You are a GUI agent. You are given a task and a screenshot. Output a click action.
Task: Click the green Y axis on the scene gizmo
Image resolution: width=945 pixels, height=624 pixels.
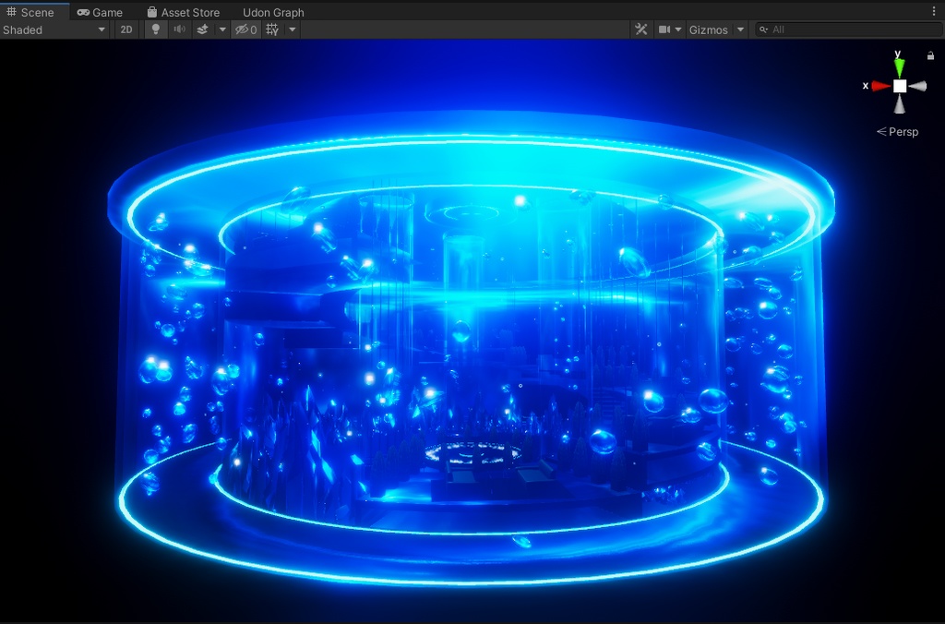point(900,65)
